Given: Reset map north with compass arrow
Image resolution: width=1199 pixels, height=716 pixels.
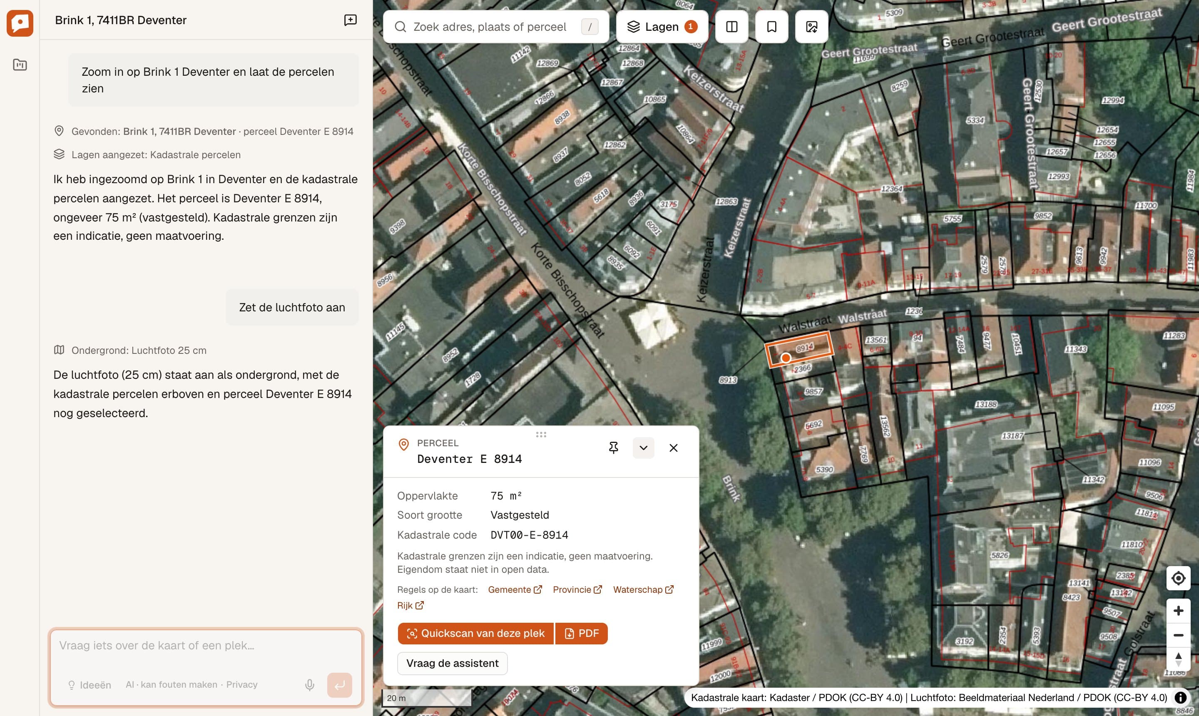Looking at the screenshot, I should (x=1178, y=659).
